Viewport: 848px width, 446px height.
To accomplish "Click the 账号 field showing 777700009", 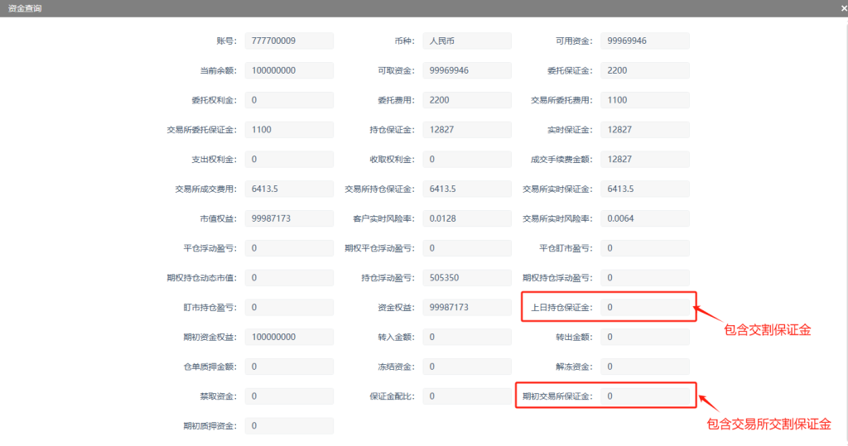I will click(289, 41).
